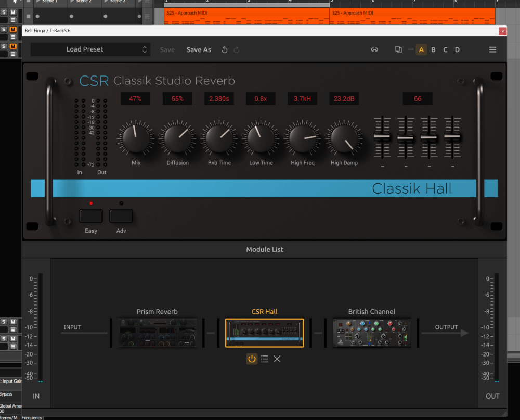Select the British Channel module thumbnail
This screenshot has width=520, height=420.
371,333
